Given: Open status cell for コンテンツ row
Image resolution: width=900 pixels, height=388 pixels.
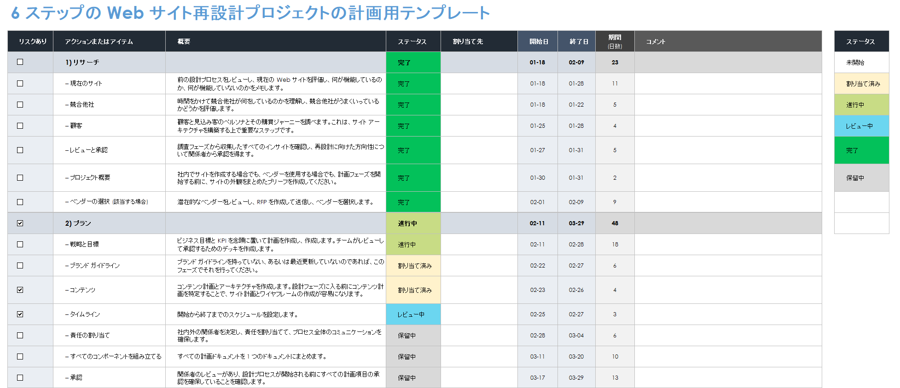Looking at the screenshot, I should 413,290.
